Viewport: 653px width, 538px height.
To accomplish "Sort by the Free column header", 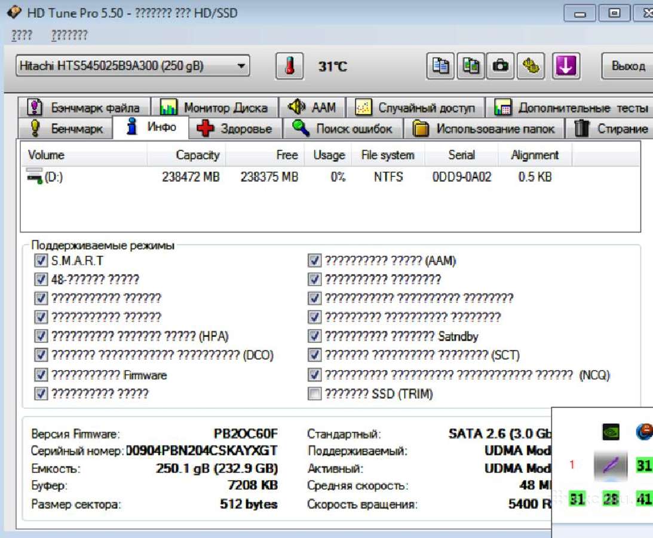I will [x=265, y=155].
